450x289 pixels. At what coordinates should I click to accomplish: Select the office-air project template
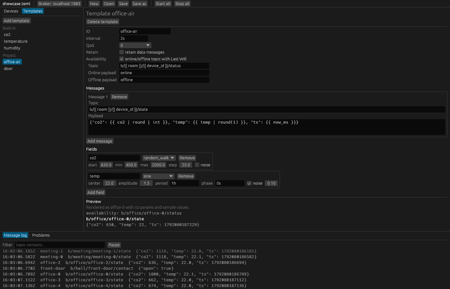pyautogui.click(x=12, y=62)
